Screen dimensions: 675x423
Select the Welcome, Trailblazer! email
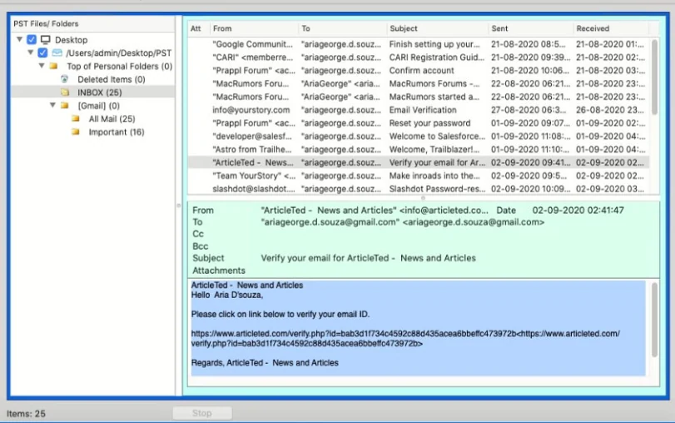coord(418,149)
